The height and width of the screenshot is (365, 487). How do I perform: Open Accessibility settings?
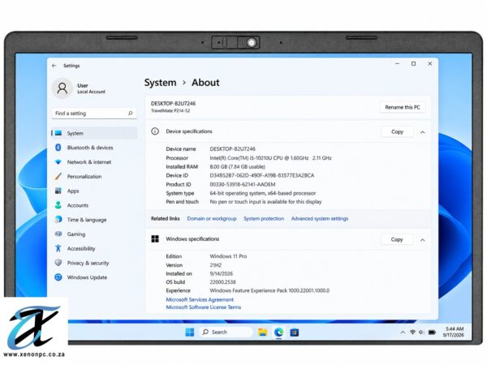pos(94,248)
